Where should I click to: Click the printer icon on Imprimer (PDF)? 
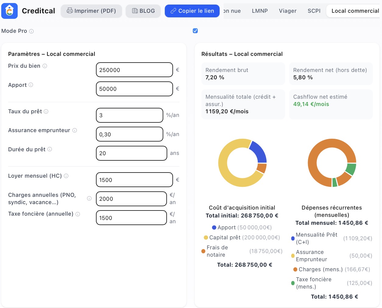70,11
